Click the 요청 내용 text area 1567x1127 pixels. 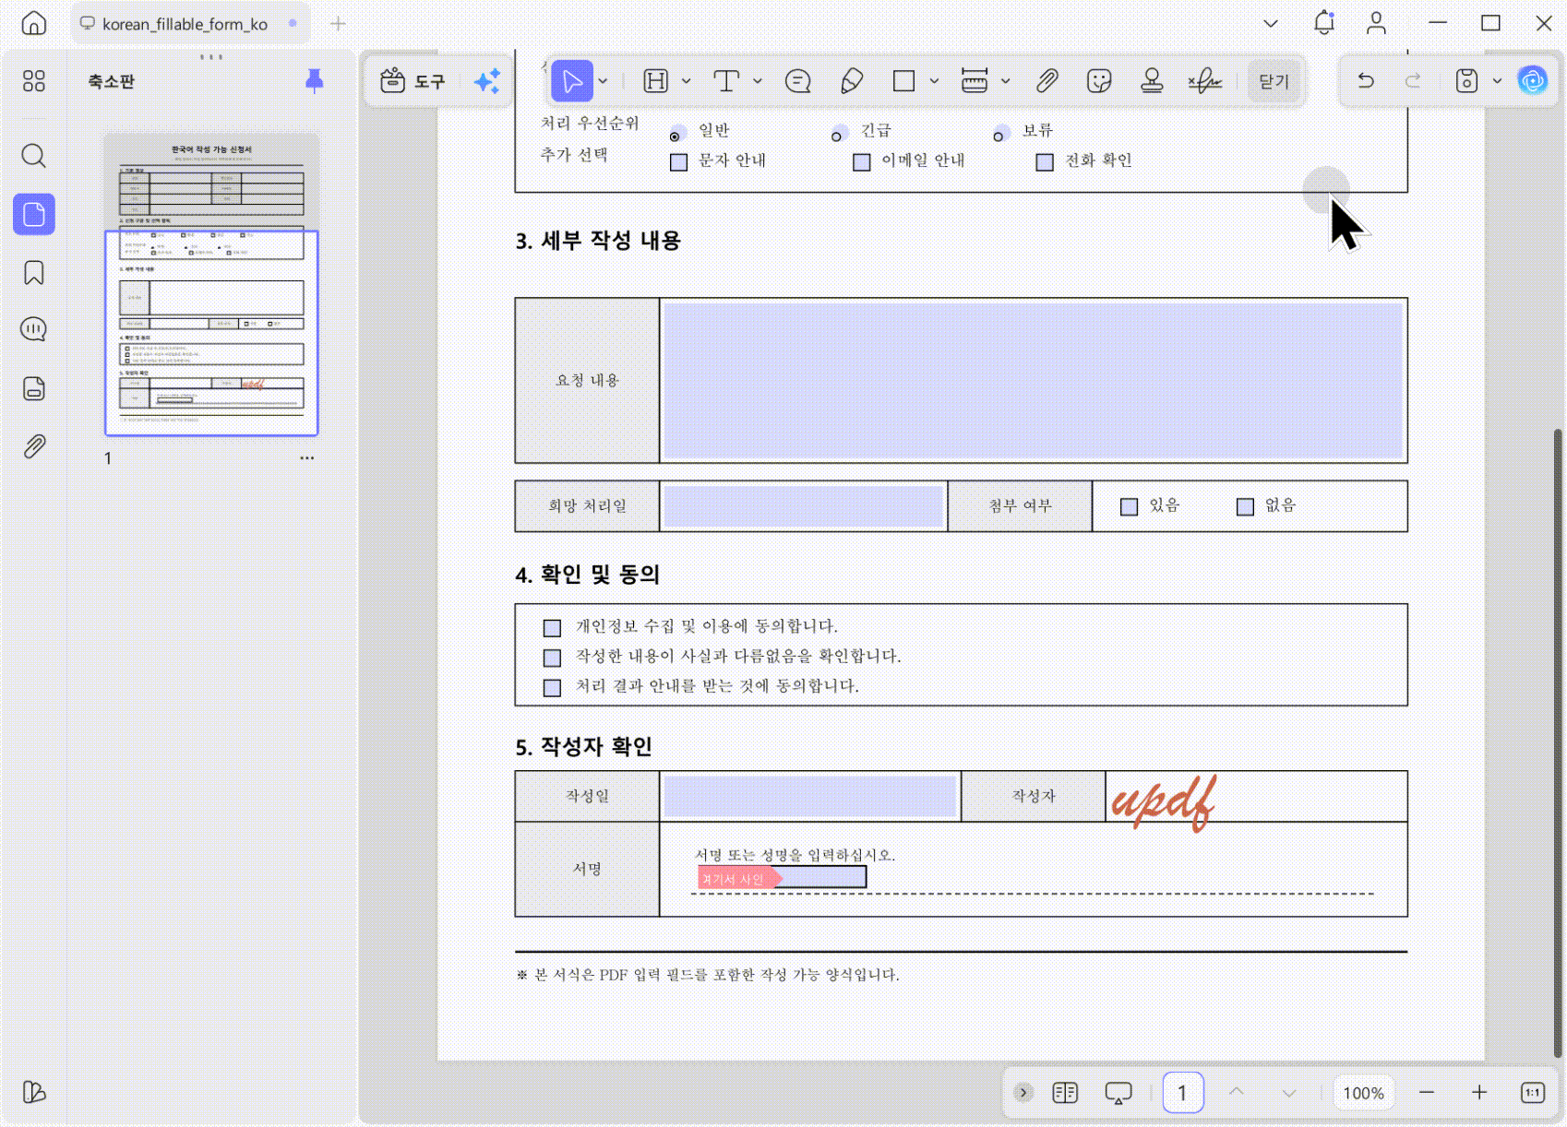(x=1033, y=380)
